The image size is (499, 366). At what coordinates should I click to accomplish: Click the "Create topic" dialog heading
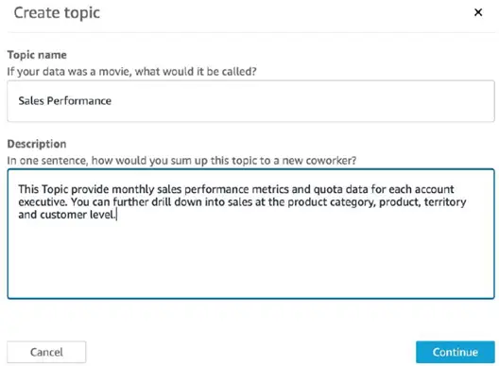tap(57, 13)
